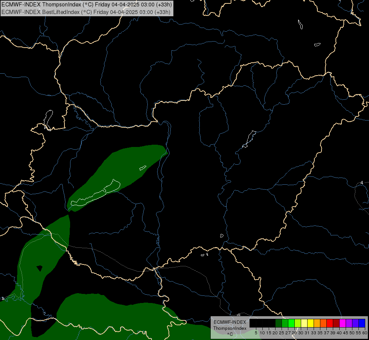
Task: Click the legend tick value 29
Action: point(294,333)
